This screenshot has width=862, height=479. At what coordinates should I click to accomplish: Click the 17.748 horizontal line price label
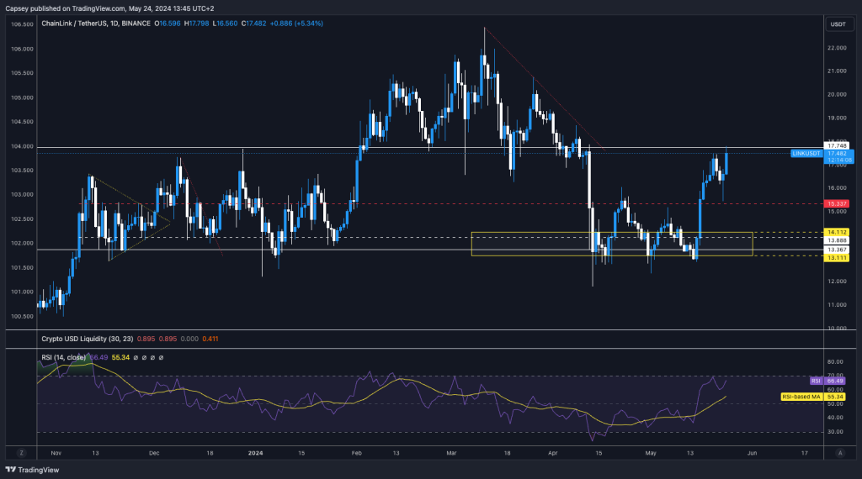click(x=837, y=146)
